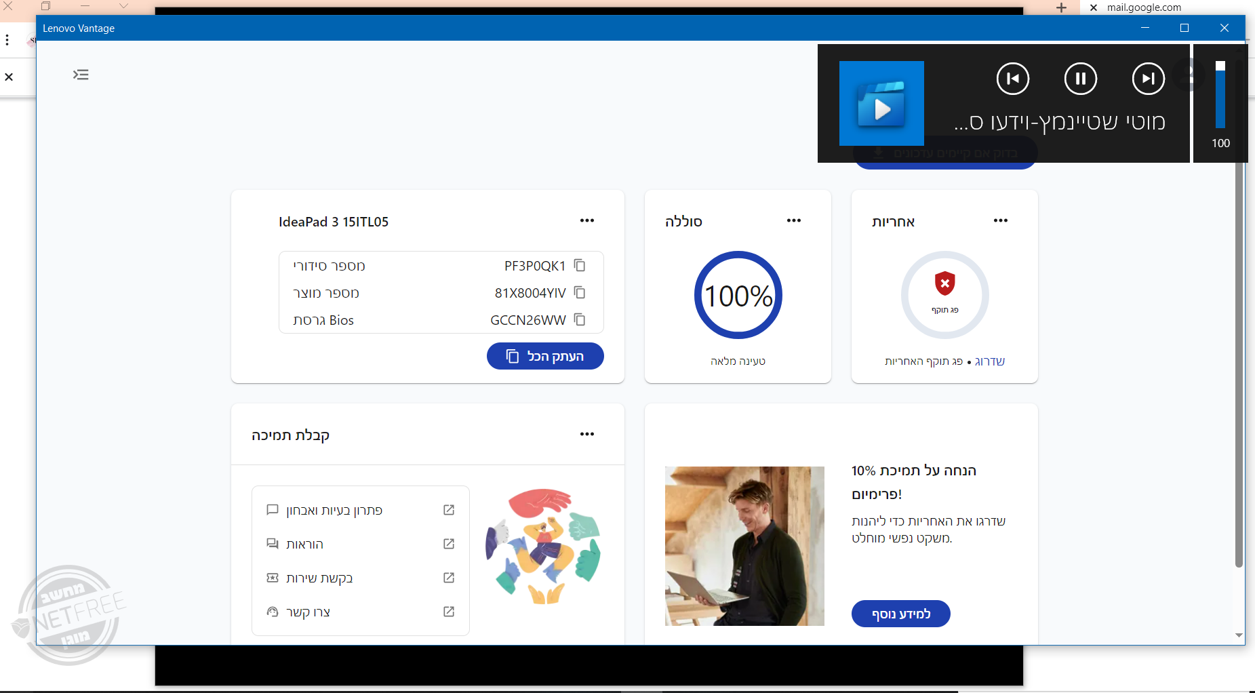The image size is (1255, 693).
Task: Click the man with laptop promo image
Action: click(744, 546)
